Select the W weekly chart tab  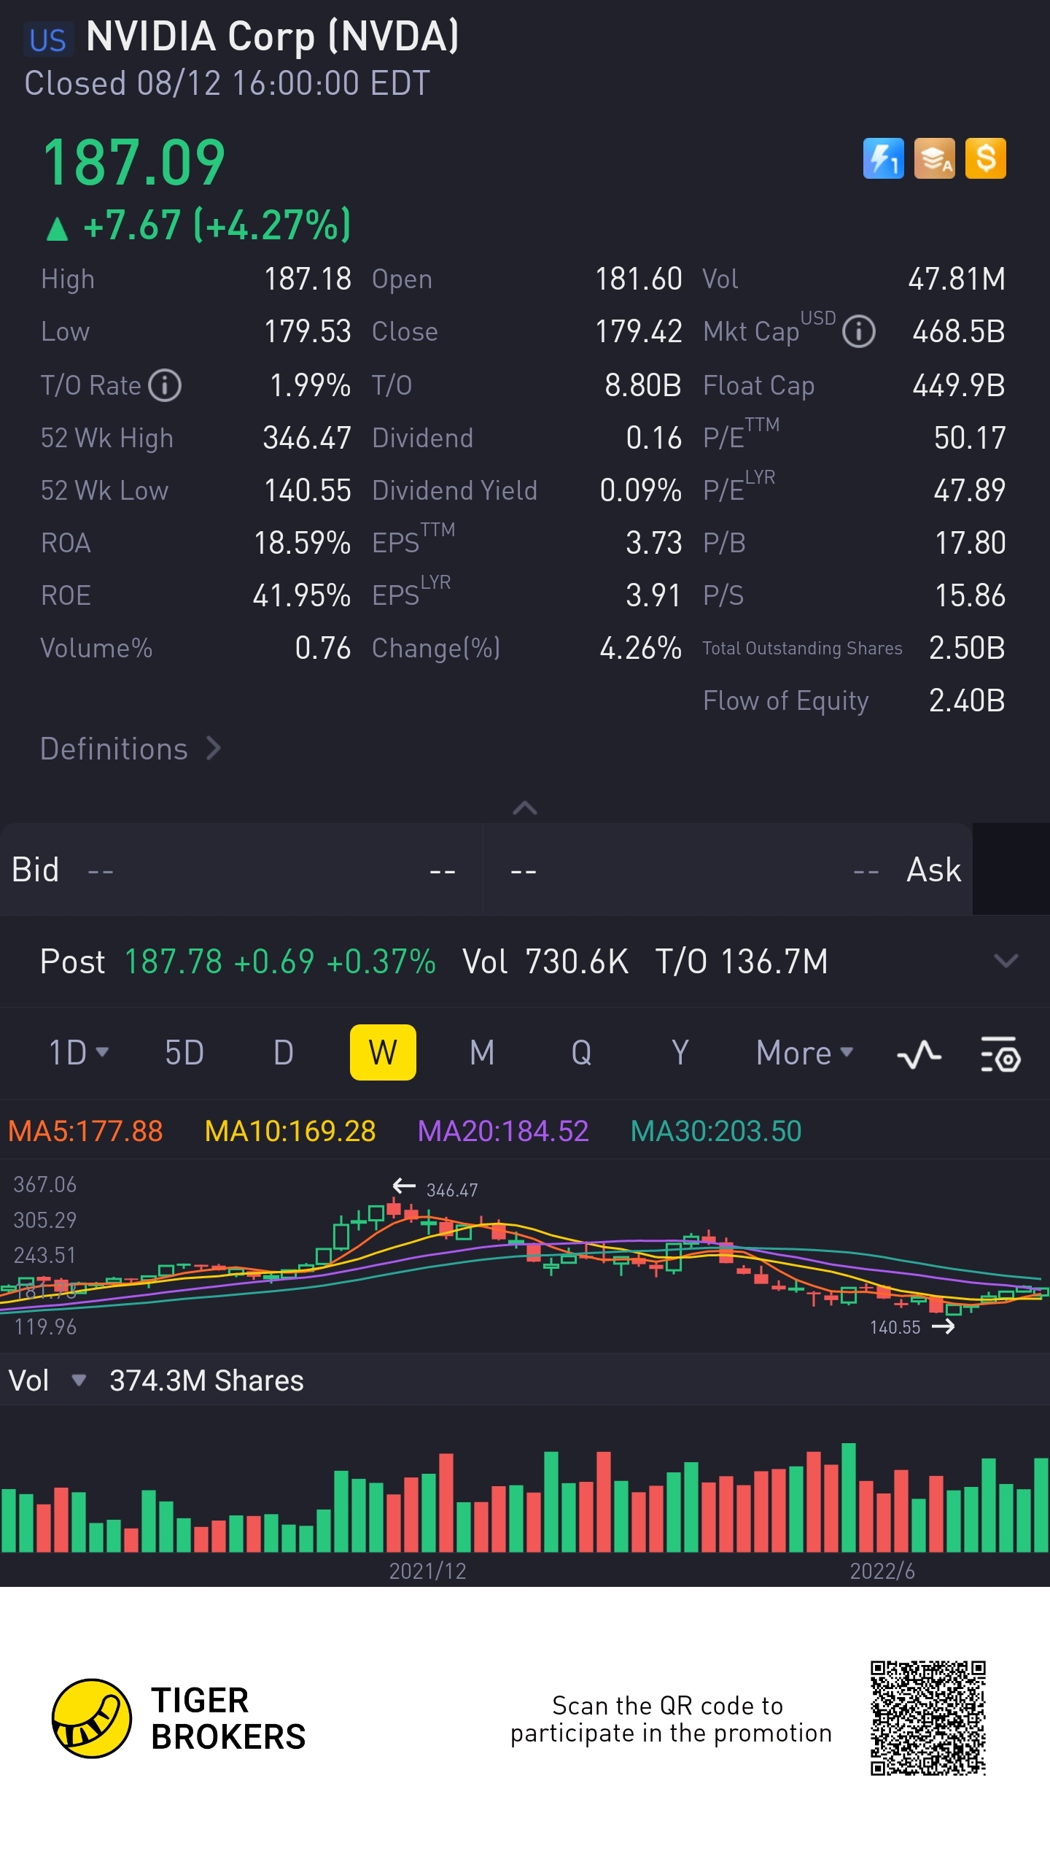[x=383, y=1052]
